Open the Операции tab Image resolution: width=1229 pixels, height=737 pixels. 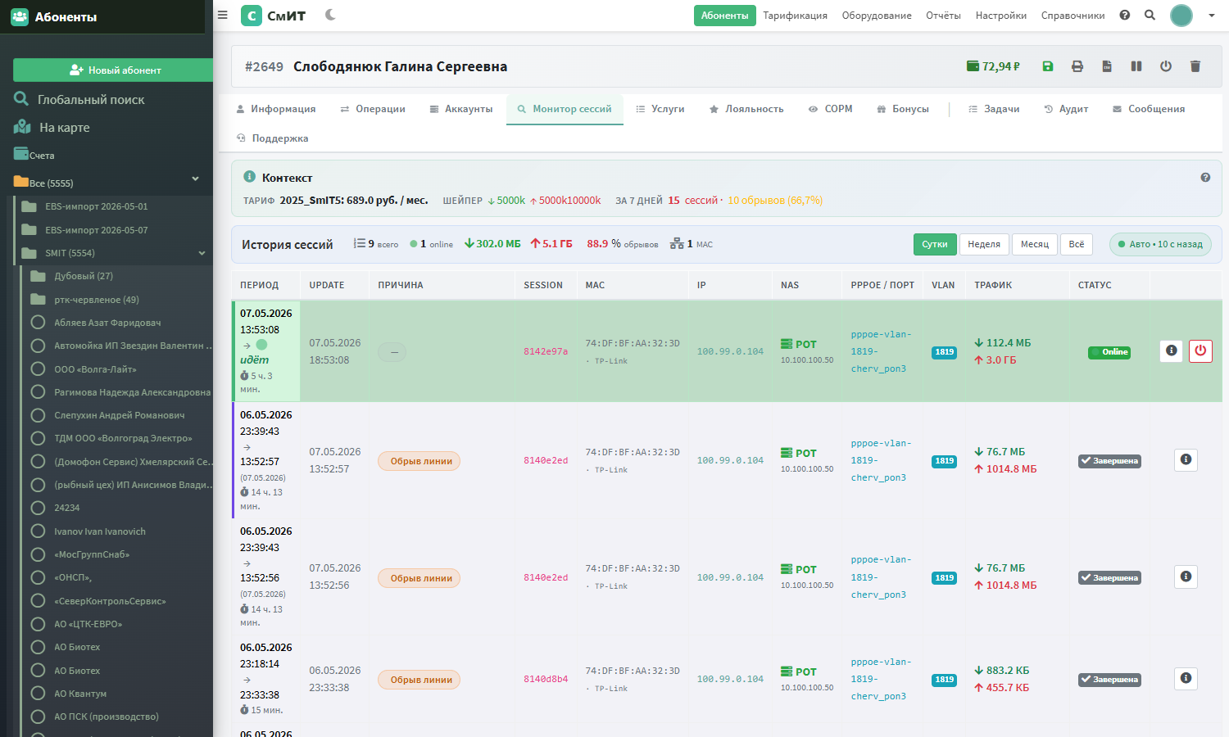[373, 109]
